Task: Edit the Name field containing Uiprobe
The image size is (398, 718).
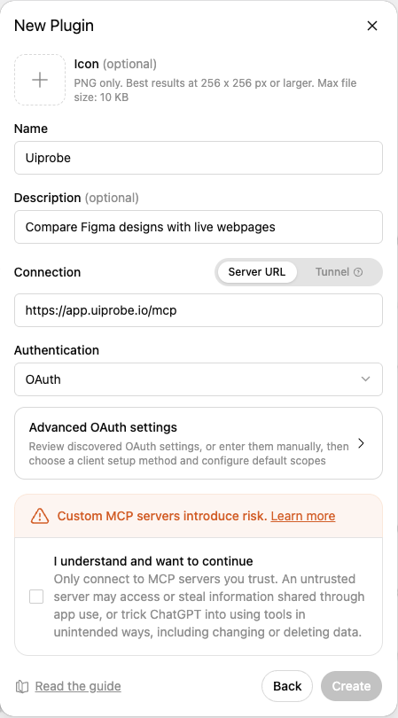Action: tap(199, 158)
